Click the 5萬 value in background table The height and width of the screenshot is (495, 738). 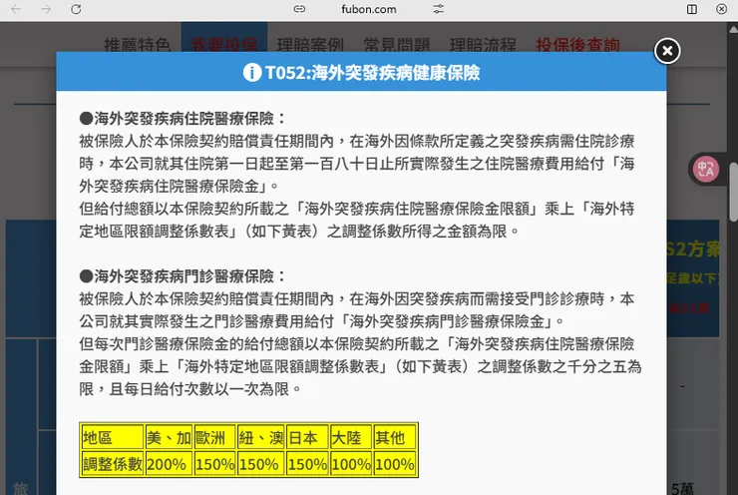[682, 488]
